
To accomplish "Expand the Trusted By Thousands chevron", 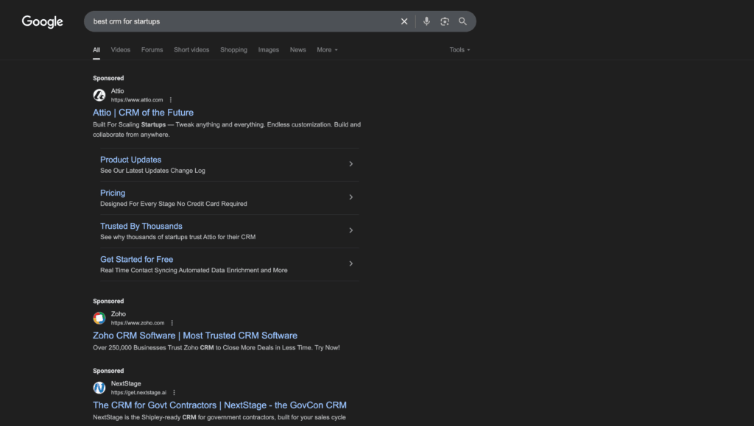I will (351, 230).
